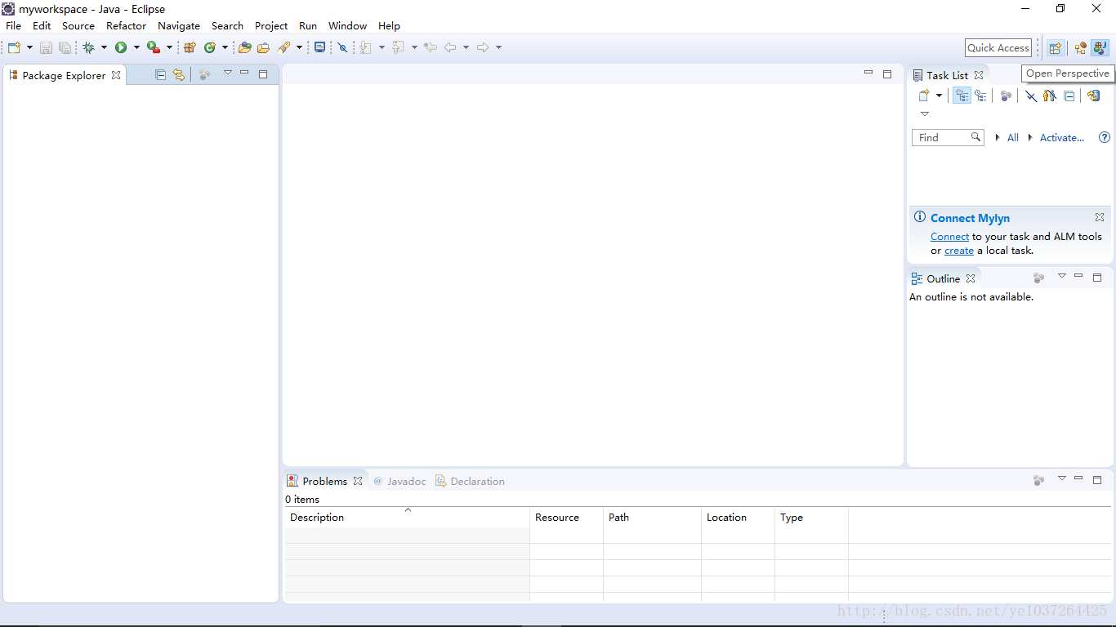1116x627 pixels.
Task: Switch to the Java perspective icon
Action: 1100,48
